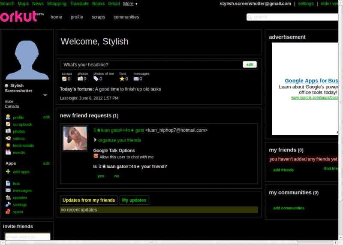Click 'add communities' link
The width and height of the screenshot is (343, 245).
coord(289,208)
